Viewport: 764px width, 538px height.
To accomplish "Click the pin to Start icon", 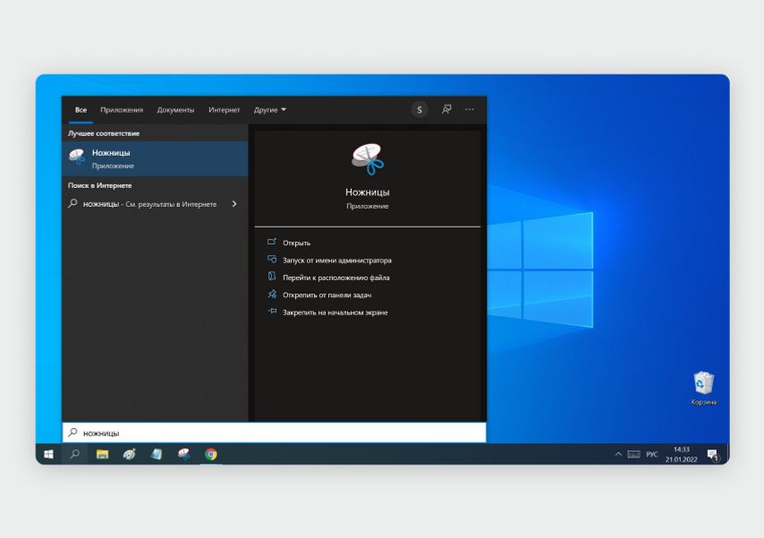I will coord(272,312).
